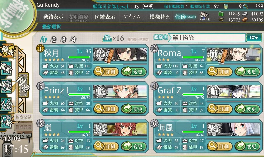The width and height of the screenshot is (264, 157).
Task: Open 戦績表示 battle record menu
Action: coord(53,17)
